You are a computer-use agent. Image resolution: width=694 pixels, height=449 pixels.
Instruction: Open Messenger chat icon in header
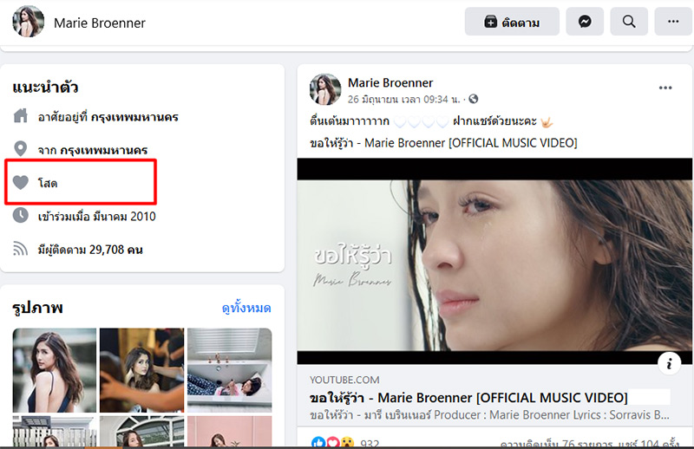(x=586, y=23)
